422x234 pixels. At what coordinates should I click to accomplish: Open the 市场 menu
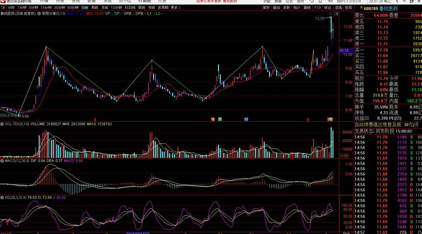pyautogui.click(x=60, y=1)
